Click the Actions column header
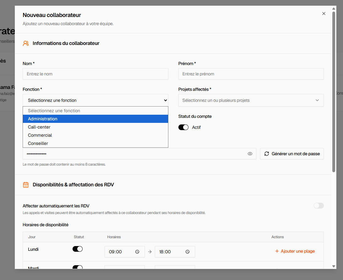The width and height of the screenshot is (343, 280). pos(278,237)
